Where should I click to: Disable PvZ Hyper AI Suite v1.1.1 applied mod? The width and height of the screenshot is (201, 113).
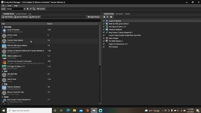click(x=104, y=27)
